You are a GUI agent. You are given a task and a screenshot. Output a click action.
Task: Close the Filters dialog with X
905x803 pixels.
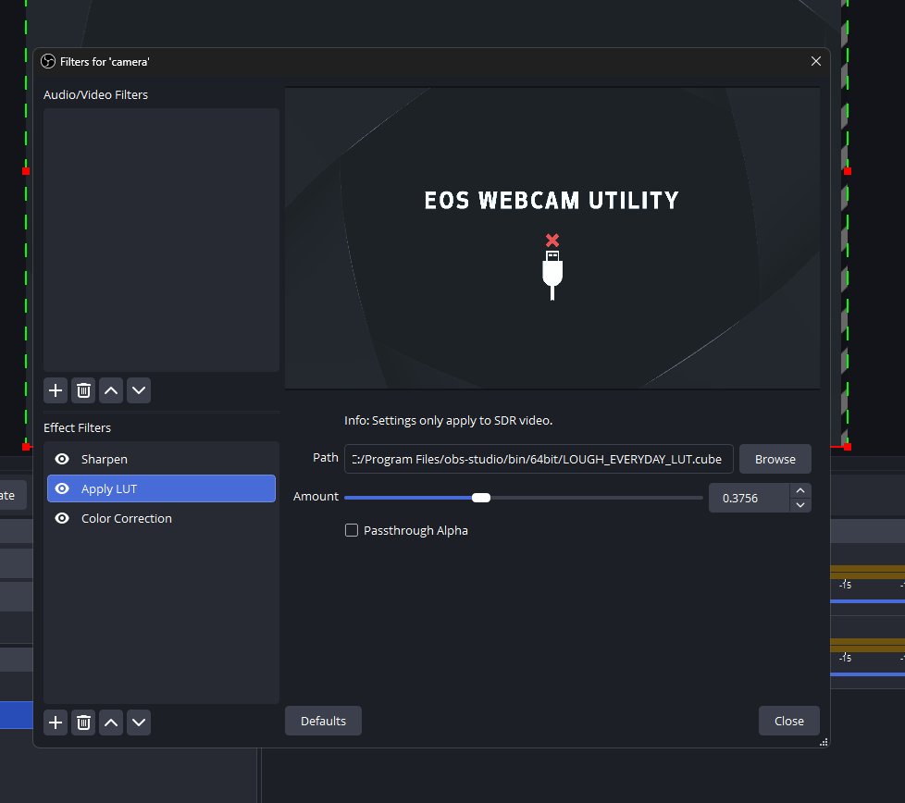click(816, 61)
